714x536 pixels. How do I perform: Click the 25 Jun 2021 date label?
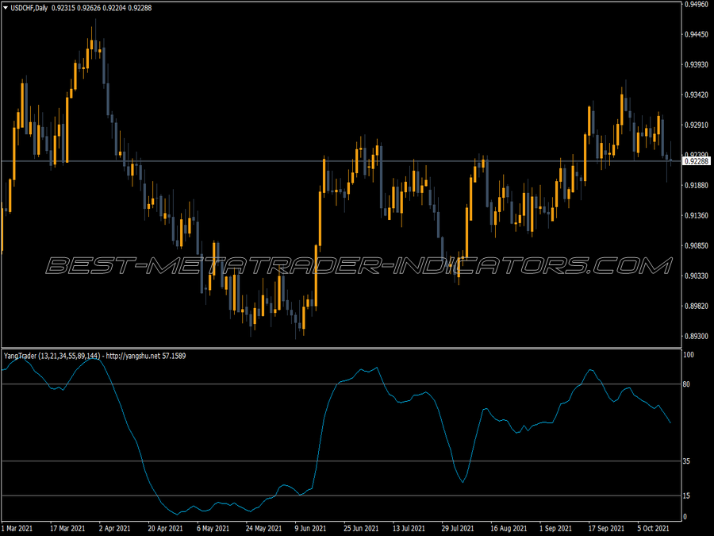coord(361,529)
